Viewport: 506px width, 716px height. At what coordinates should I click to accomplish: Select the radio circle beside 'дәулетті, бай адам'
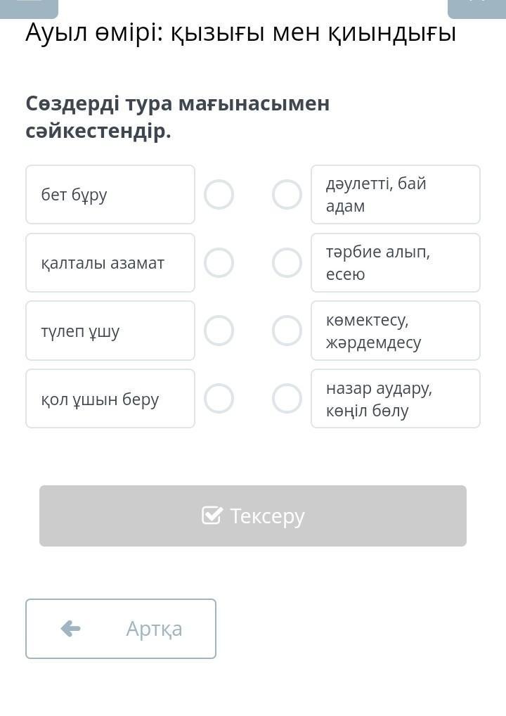(287, 195)
